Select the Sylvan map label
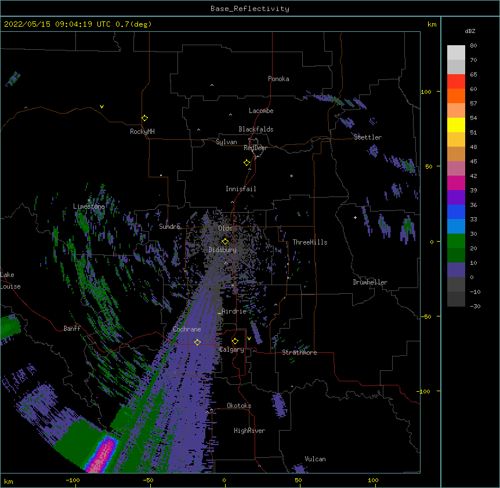This screenshot has width=500, height=488. 226,142
